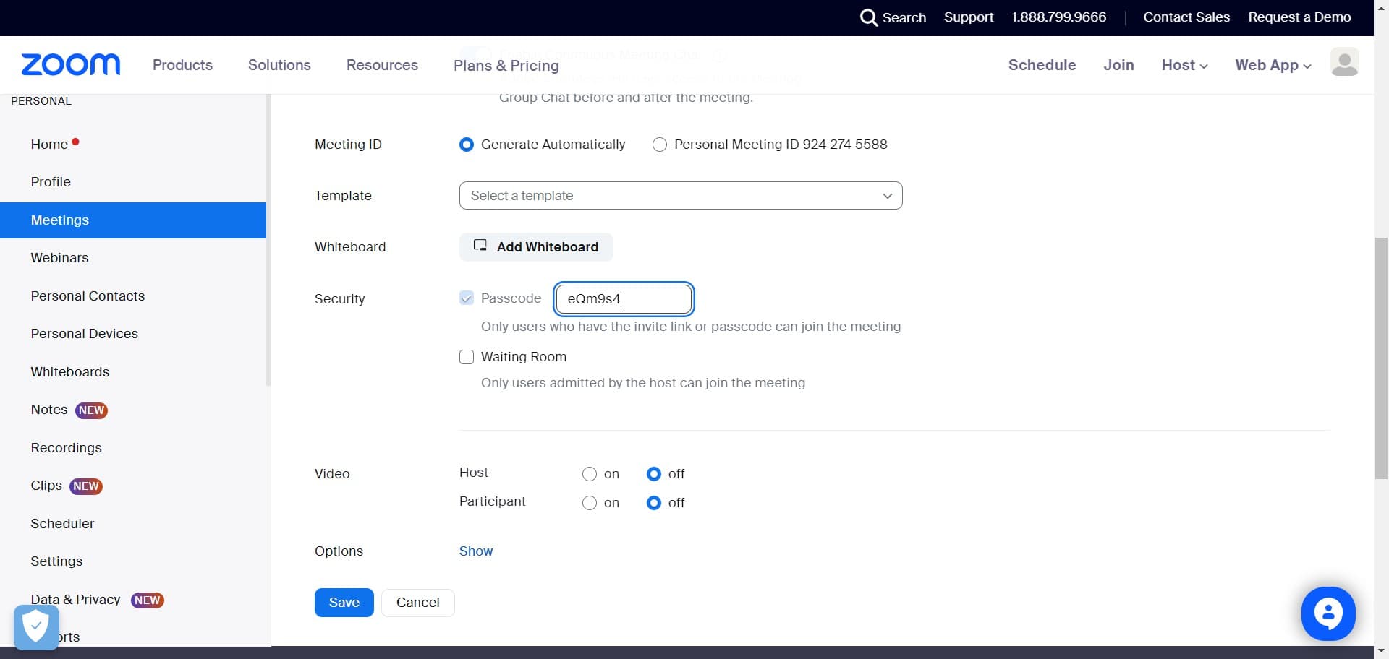Select Personal Meeting ID radio option
Image resolution: width=1389 pixels, height=659 pixels.
[x=660, y=145]
